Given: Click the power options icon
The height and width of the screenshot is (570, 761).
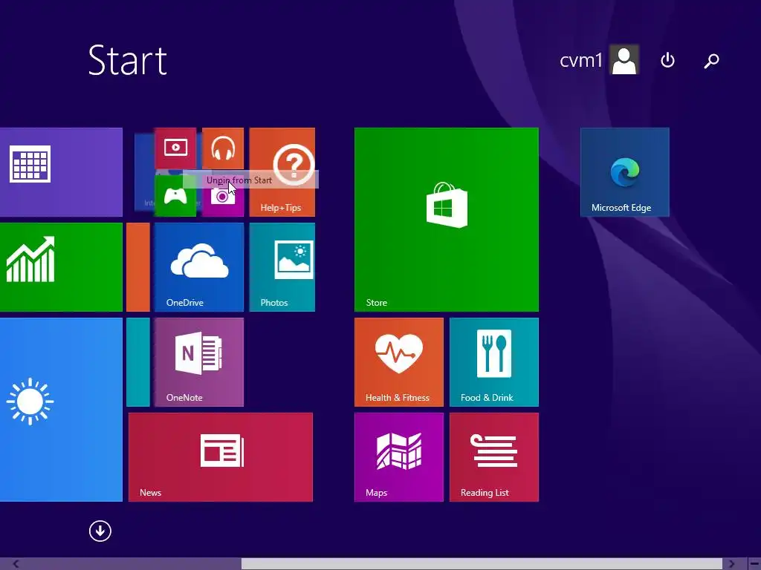Looking at the screenshot, I should 668,60.
